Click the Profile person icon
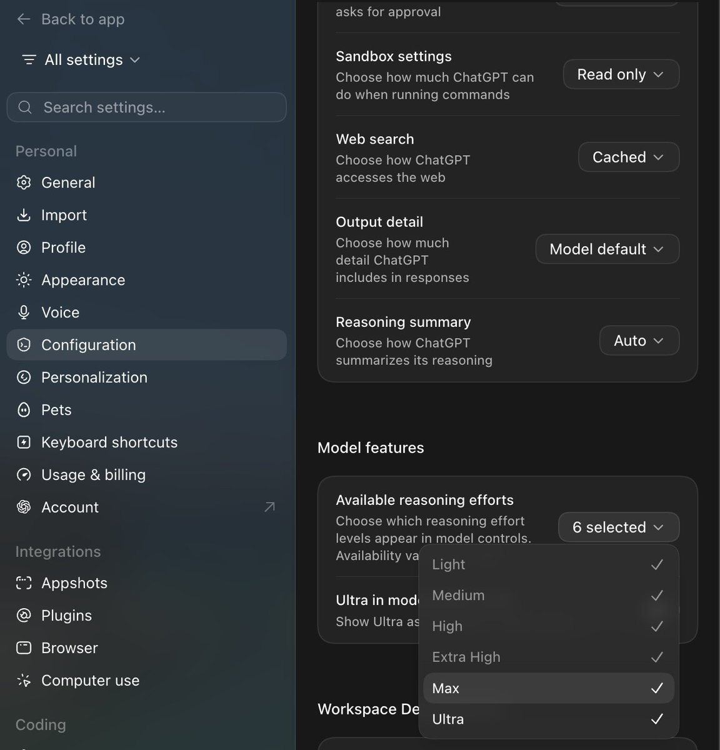Image resolution: width=720 pixels, height=750 pixels. [24, 247]
